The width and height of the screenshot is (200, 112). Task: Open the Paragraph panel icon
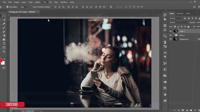point(165,57)
